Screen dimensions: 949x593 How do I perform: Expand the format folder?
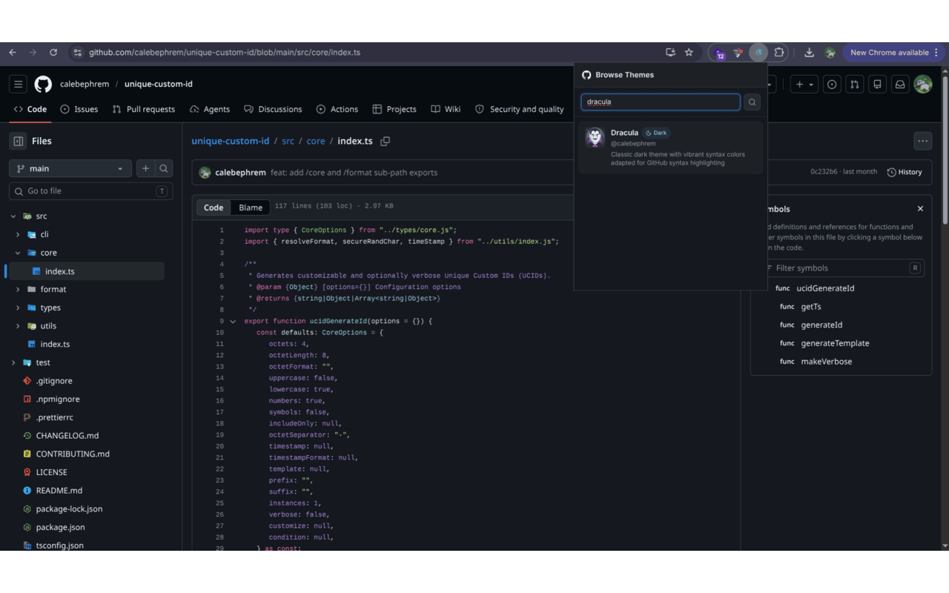(18, 289)
